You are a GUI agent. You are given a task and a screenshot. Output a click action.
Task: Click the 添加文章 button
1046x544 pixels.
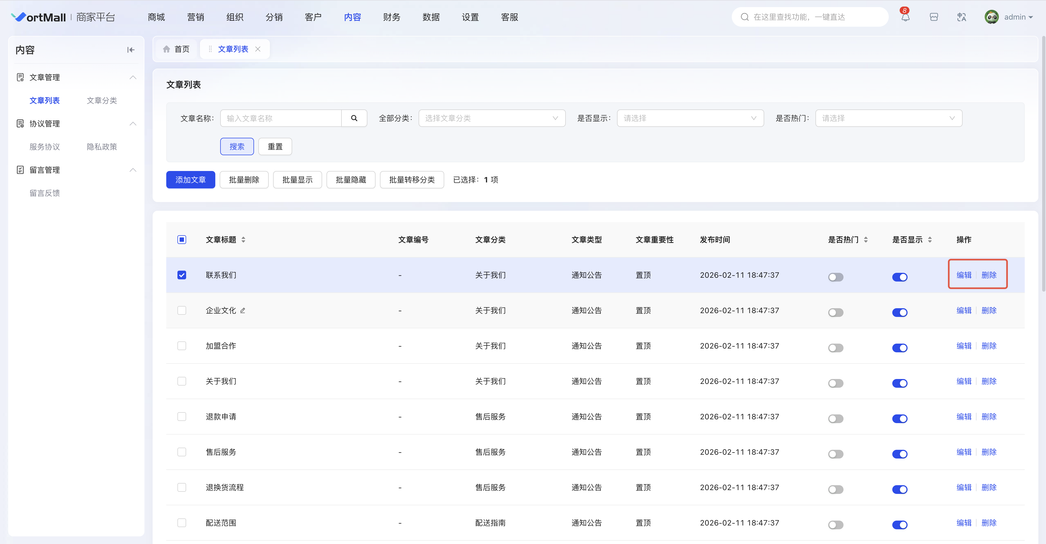pyautogui.click(x=191, y=180)
